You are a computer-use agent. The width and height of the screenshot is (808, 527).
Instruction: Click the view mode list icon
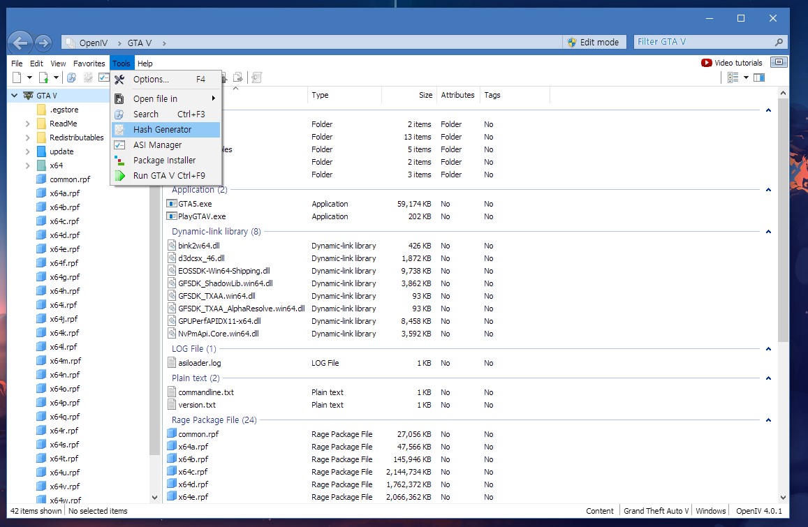point(733,77)
